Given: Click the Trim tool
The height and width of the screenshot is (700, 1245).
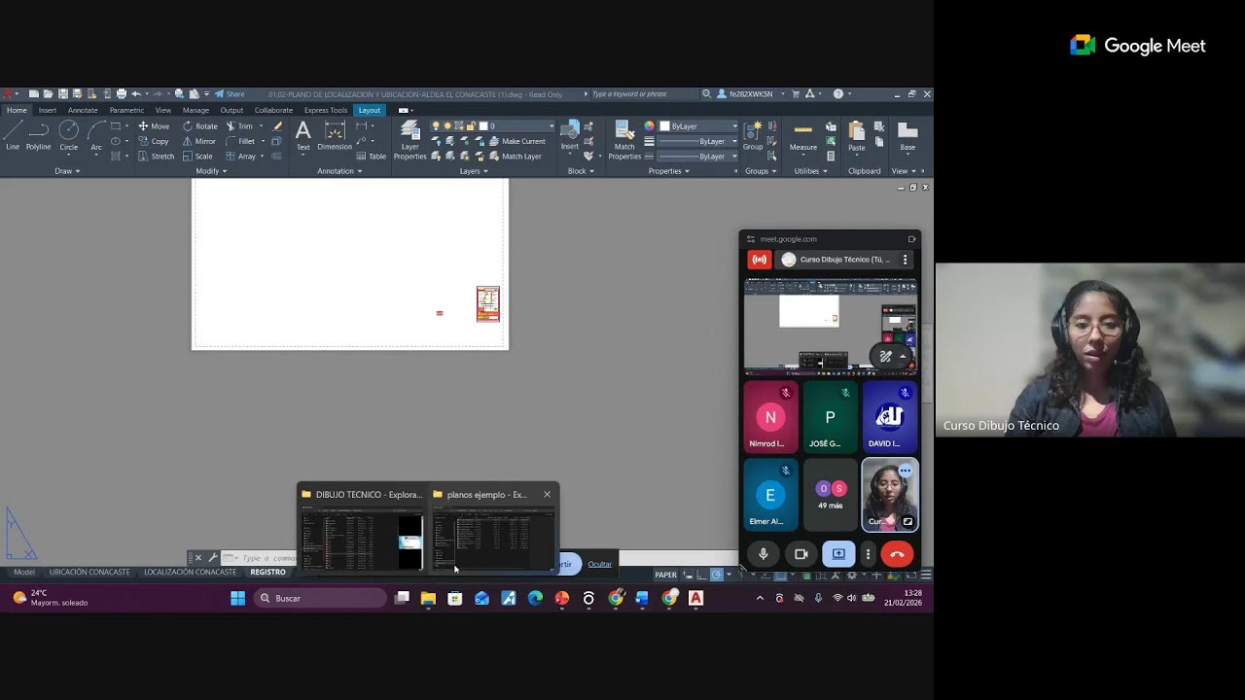Looking at the screenshot, I should [239, 126].
